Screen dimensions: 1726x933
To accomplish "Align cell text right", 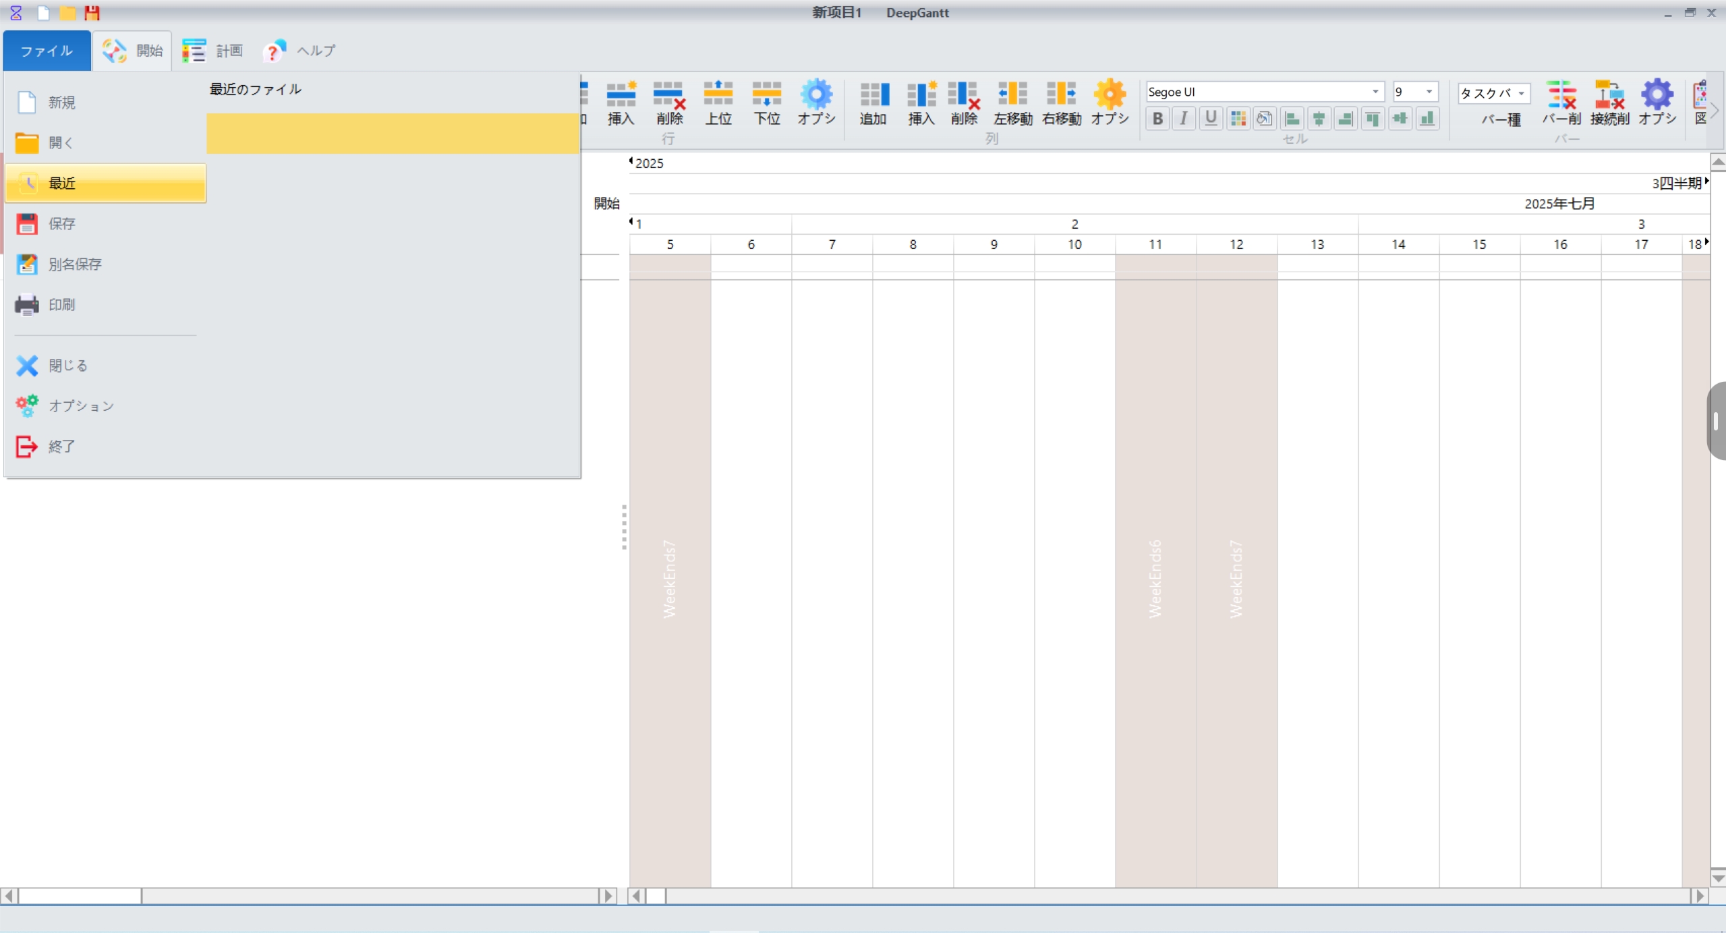I will pos(1346,119).
